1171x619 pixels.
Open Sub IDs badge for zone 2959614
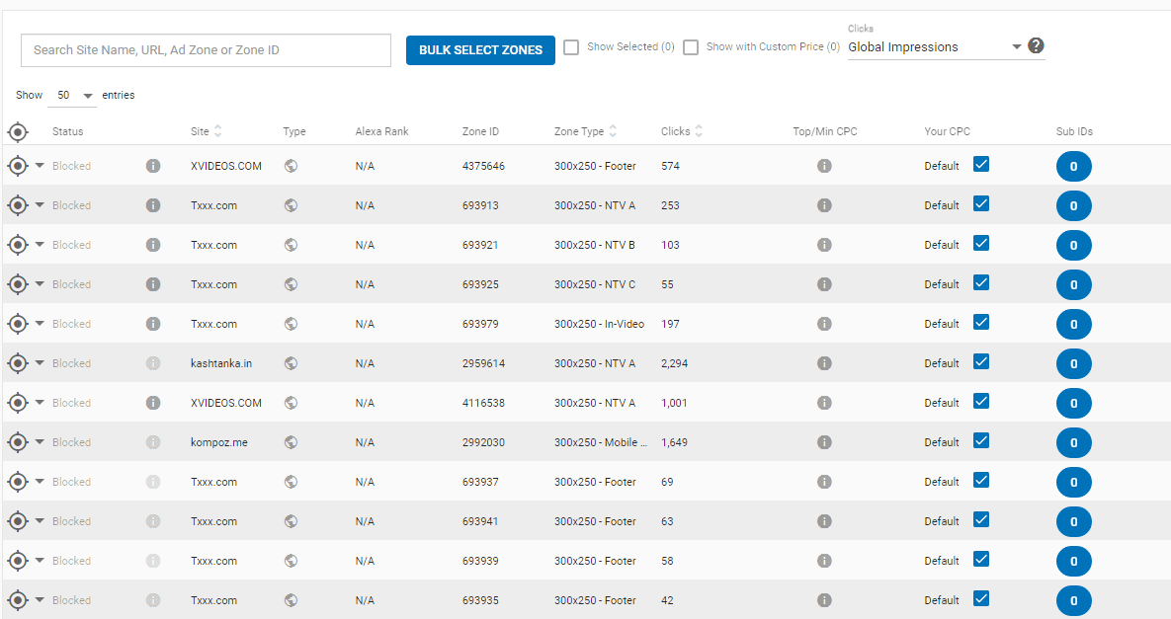point(1074,364)
